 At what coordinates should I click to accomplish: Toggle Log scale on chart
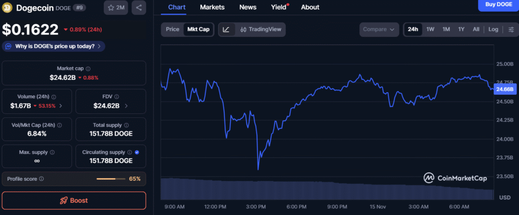[x=493, y=29]
